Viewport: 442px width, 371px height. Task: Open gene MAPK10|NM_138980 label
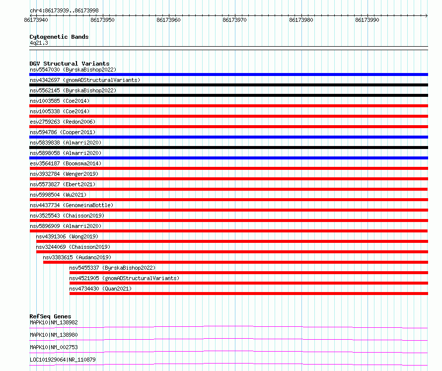[54, 335]
